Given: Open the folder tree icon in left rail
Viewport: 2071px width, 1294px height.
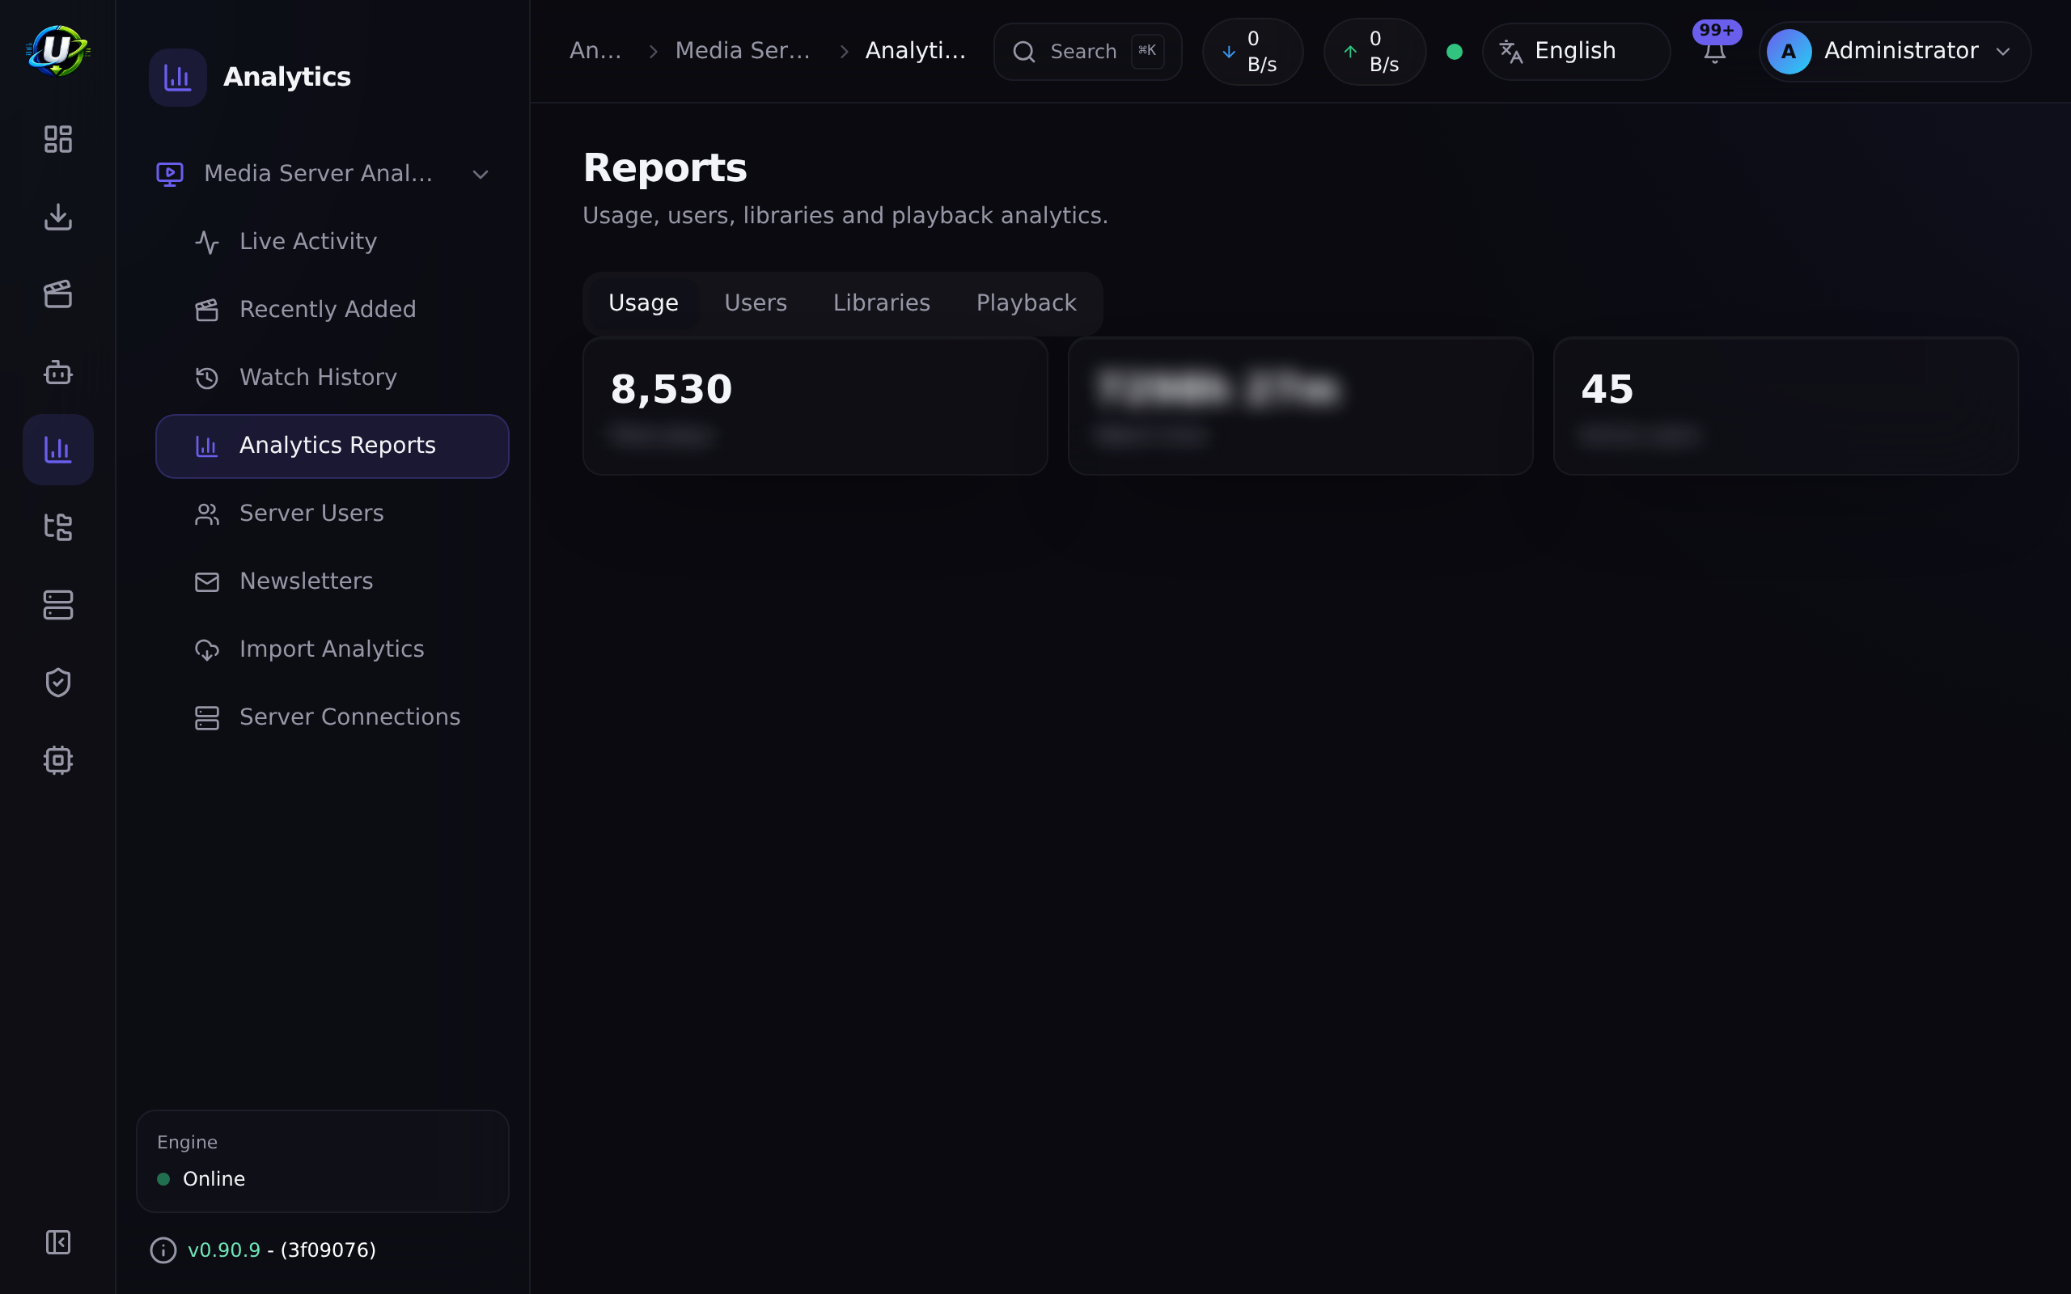Looking at the screenshot, I should click(58, 527).
